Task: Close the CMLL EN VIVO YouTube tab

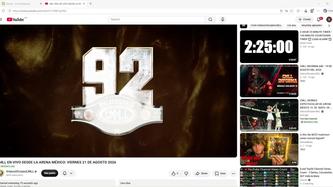Action: (84, 4)
